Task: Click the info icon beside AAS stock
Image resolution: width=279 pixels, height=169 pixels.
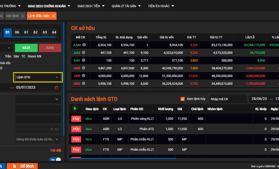Action: pos(83,53)
